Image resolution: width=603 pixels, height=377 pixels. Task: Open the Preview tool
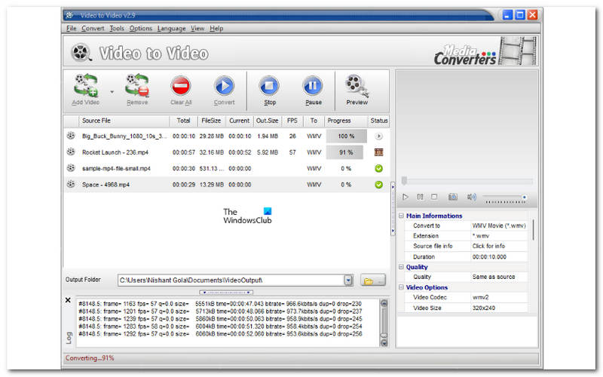click(357, 89)
